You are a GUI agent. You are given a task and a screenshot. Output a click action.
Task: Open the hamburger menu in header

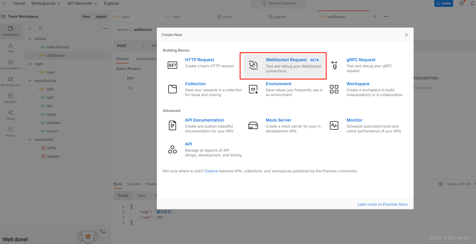(x=4, y=3)
